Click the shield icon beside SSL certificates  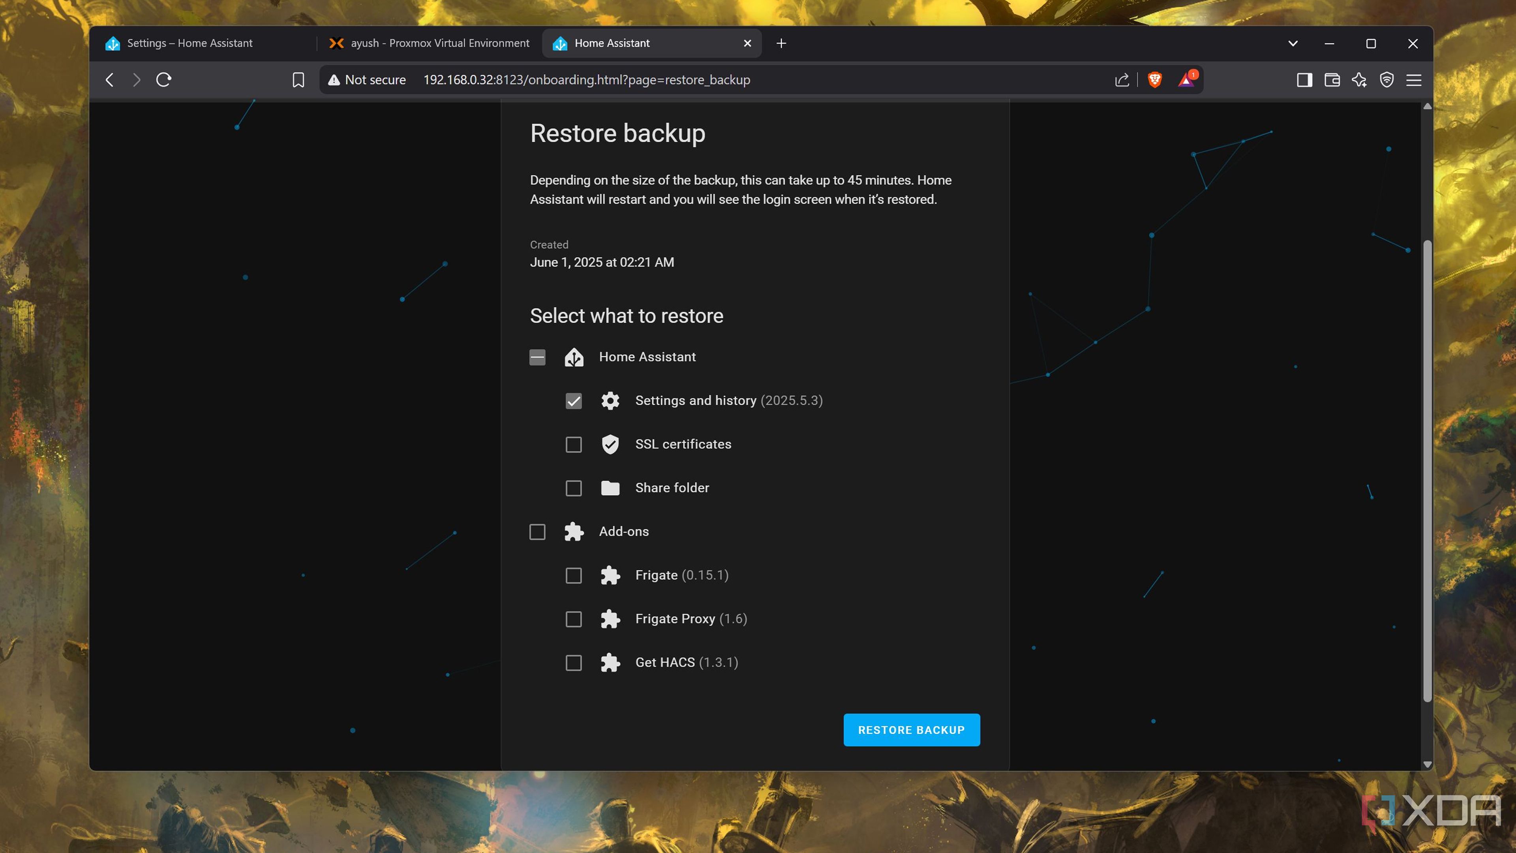click(x=610, y=444)
